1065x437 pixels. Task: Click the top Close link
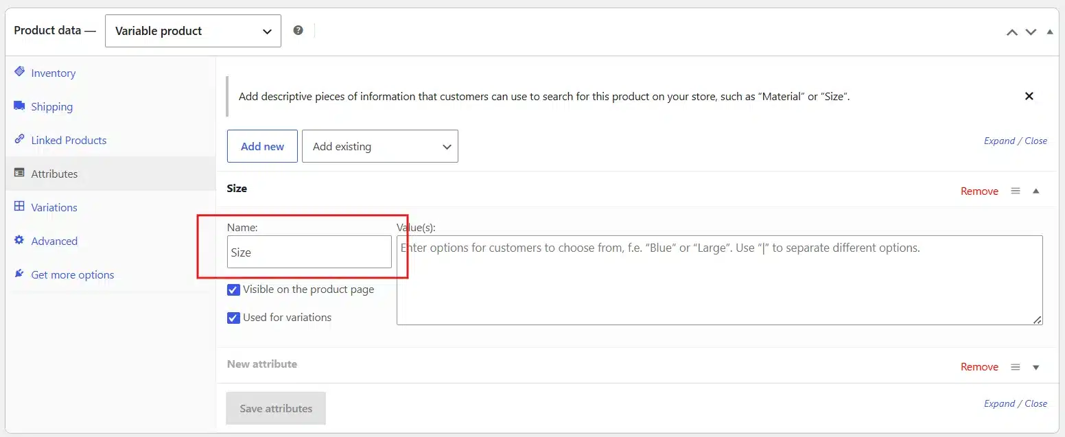1035,141
